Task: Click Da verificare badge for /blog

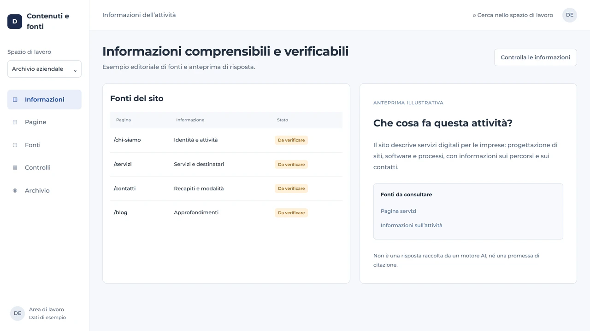Action: [291, 213]
